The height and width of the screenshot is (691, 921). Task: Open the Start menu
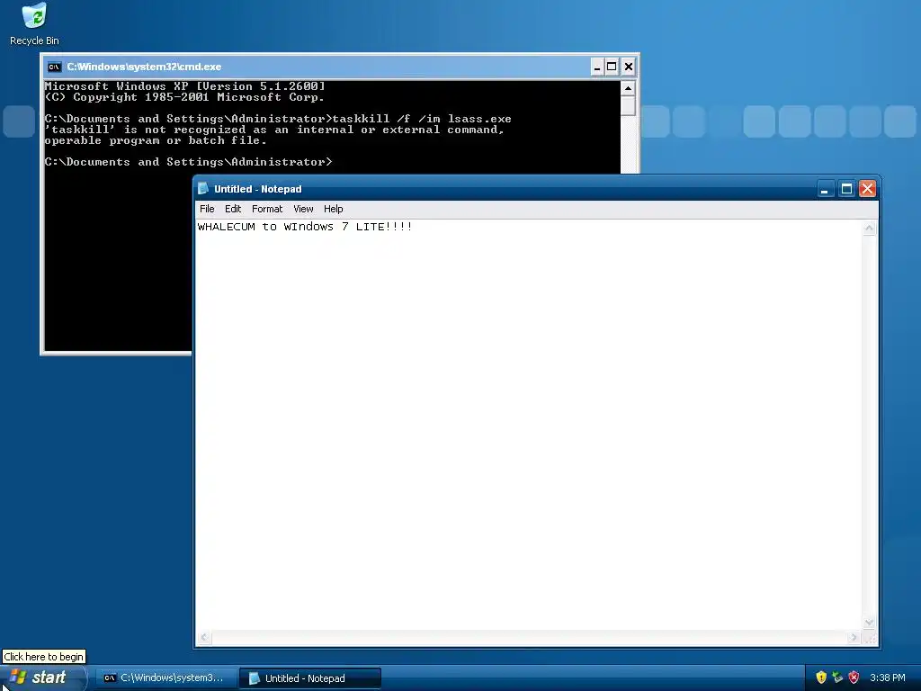pyautogui.click(x=42, y=678)
